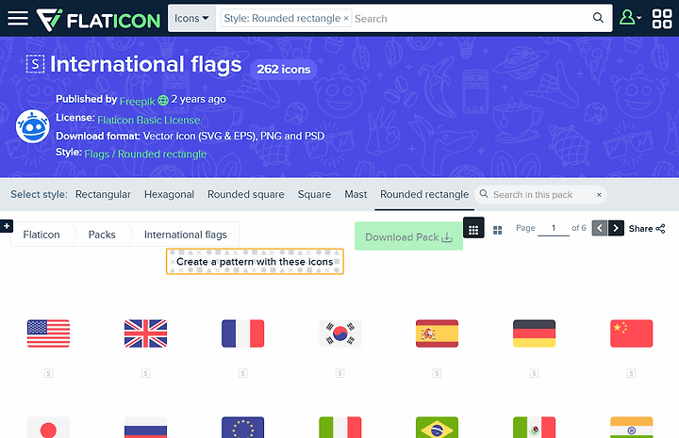Go to Packs breadcrumb
Image resolution: width=679 pixels, height=438 pixels.
click(x=102, y=235)
